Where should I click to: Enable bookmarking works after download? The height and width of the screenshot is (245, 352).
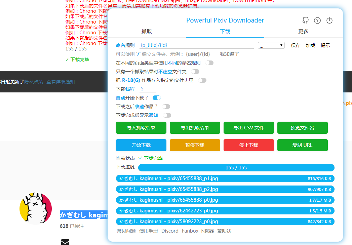pyautogui.click(x=166, y=106)
